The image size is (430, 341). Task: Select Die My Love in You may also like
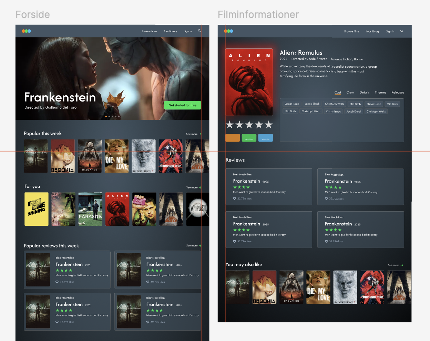pos(318,287)
